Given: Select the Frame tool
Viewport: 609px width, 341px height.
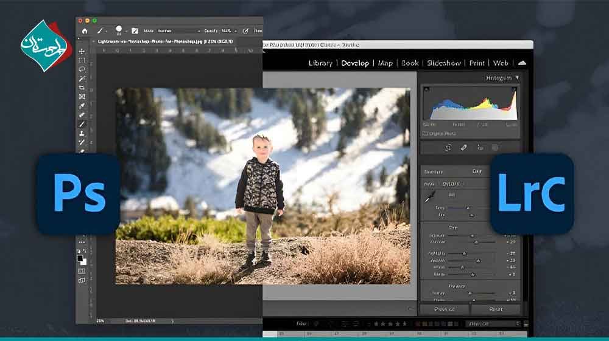Looking at the screenshot, I should tap(82, 97).
